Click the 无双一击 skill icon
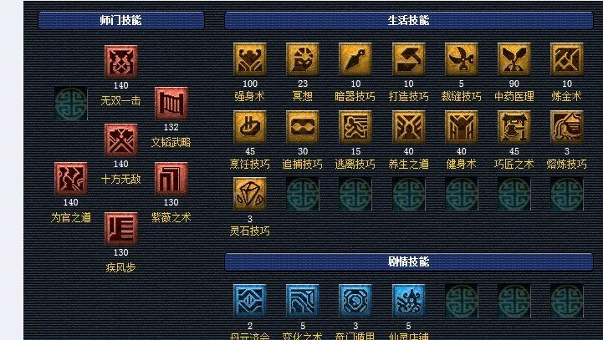Screen dimensions: 603x340 pos(120,62)
